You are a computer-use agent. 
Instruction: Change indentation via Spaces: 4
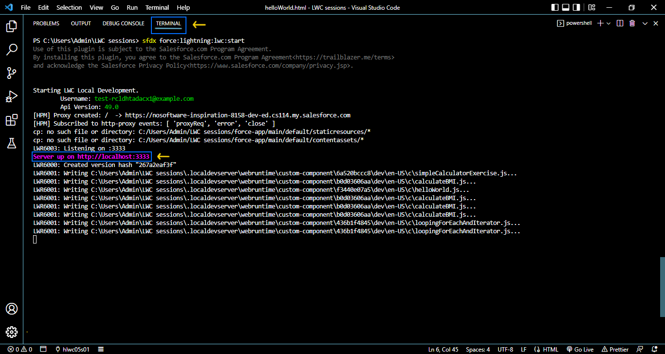click(478, 349)
